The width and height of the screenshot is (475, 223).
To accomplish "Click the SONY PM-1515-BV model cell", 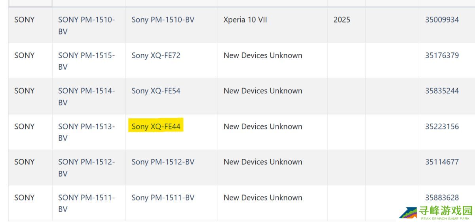I will (86, 61).
